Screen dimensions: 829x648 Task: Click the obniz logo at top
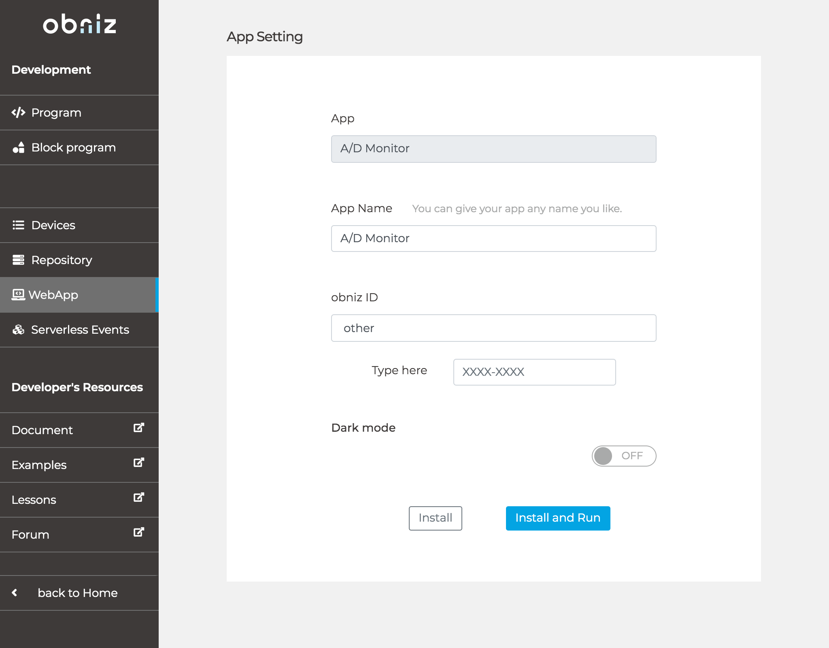tap(79, 24)
